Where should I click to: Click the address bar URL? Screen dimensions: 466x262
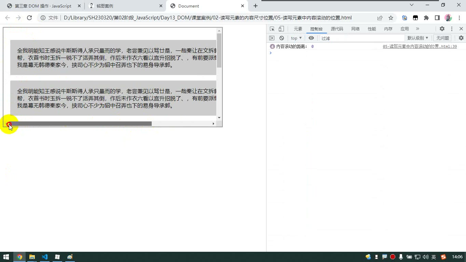point(208,18)
